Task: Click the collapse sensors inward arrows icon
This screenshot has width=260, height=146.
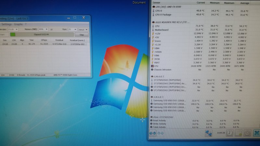Action: [161, 133]
